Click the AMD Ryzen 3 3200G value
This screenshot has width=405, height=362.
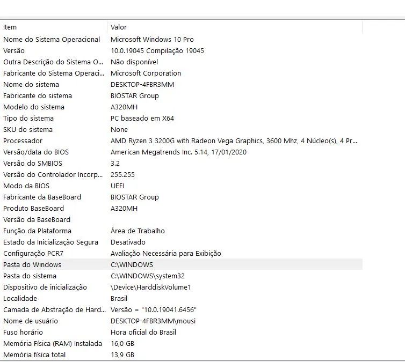tap(234, 141)
